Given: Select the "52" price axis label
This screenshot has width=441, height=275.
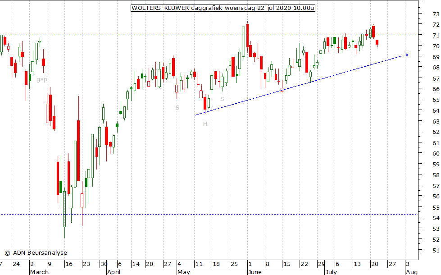Looking at the screenshot, I should point(436,240).
